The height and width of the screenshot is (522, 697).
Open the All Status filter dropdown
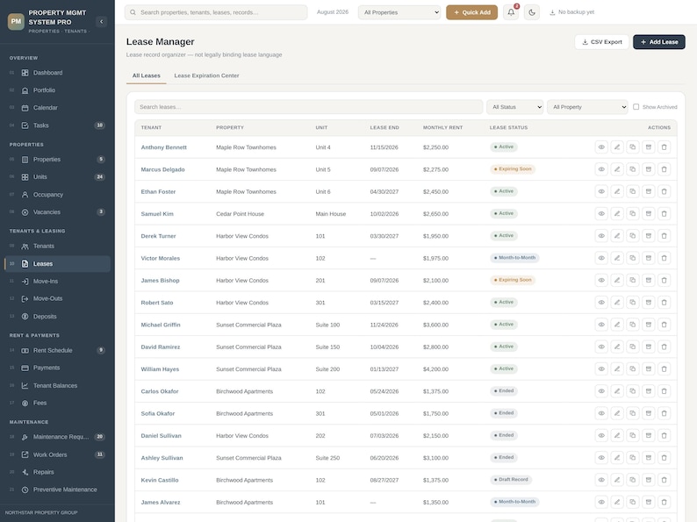pos(514,107)
